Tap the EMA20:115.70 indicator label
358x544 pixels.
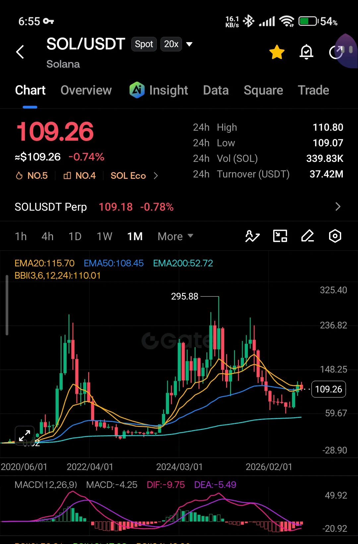[44, 263]
